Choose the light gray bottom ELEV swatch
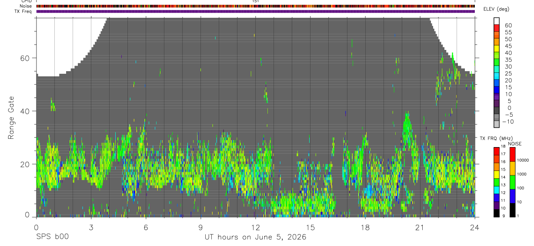Viewport: 534px width, 246px height. [x=497, y=124]
